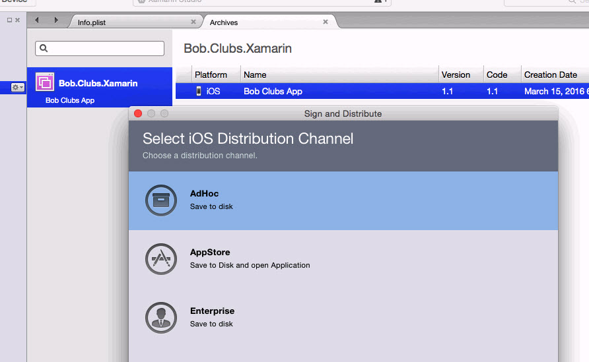Close the Archives tab
Image resolution: width=589 pixels, height=362 pixels.
(326, 22)
